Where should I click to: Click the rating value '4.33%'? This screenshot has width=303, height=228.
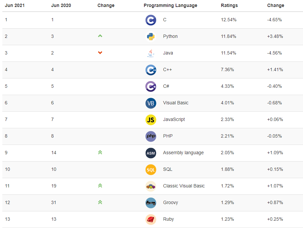tap(227, 86)
